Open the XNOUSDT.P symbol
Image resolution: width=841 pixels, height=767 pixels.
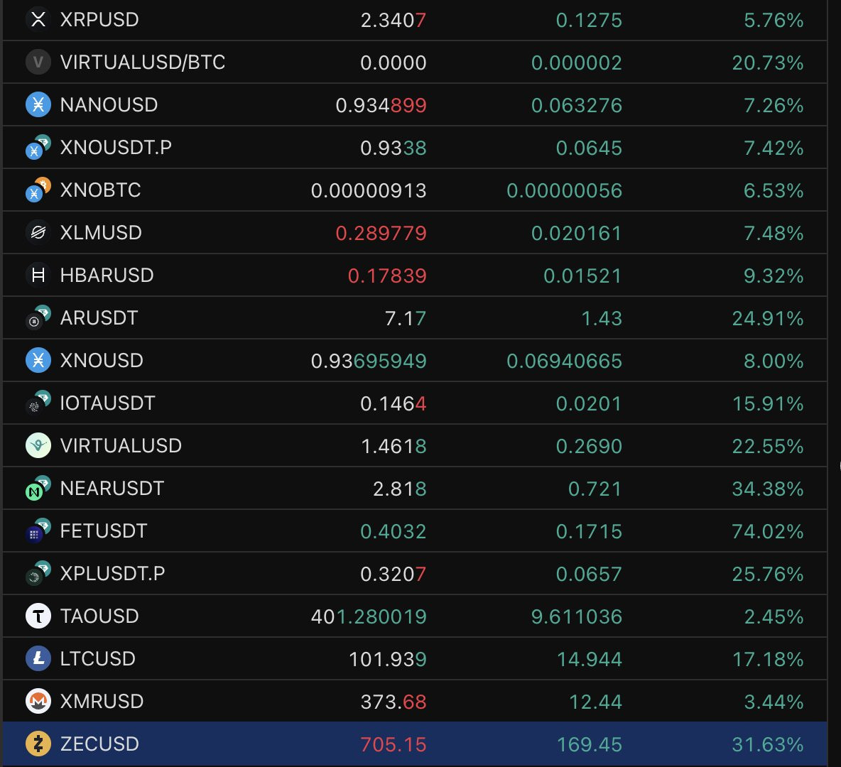coord(116,148)
